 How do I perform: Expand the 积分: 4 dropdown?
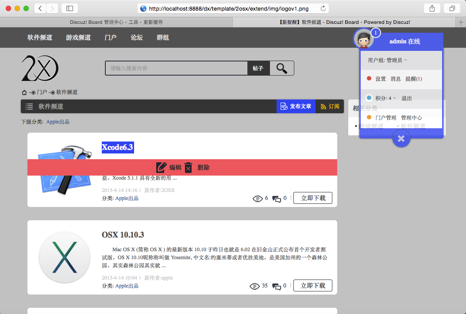[x=385, y=98]
